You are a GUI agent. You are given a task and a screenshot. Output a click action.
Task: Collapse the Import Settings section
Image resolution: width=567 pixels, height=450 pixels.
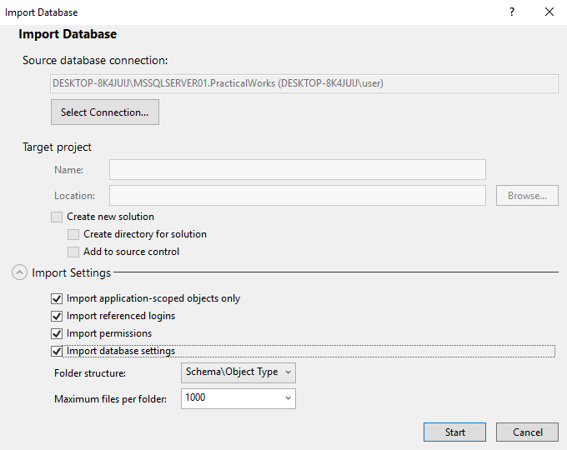(x=19, y=272)
